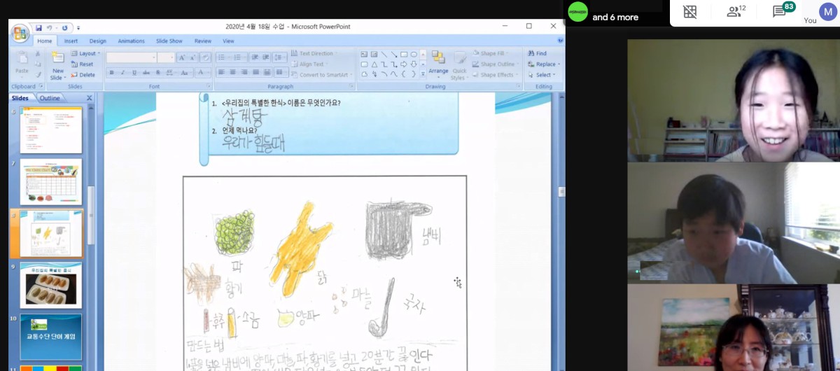Click the Delete slide button
Screen dimensions: 840x371
tap(83, 75)
